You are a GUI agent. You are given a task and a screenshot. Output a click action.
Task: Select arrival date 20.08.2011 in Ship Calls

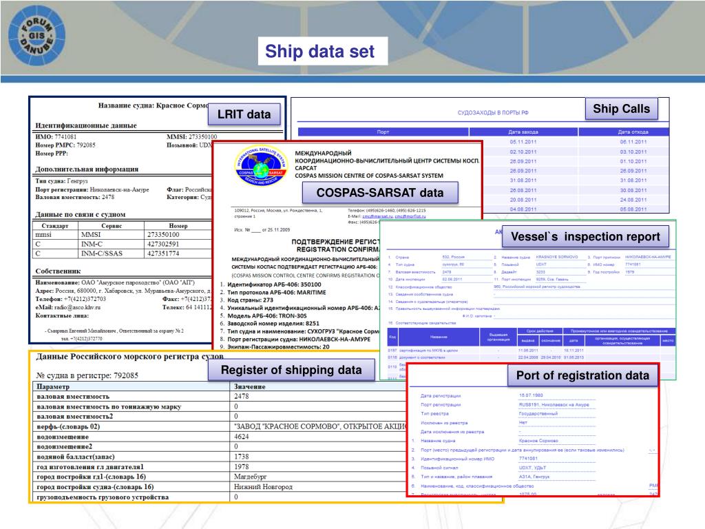coord(523,200)
